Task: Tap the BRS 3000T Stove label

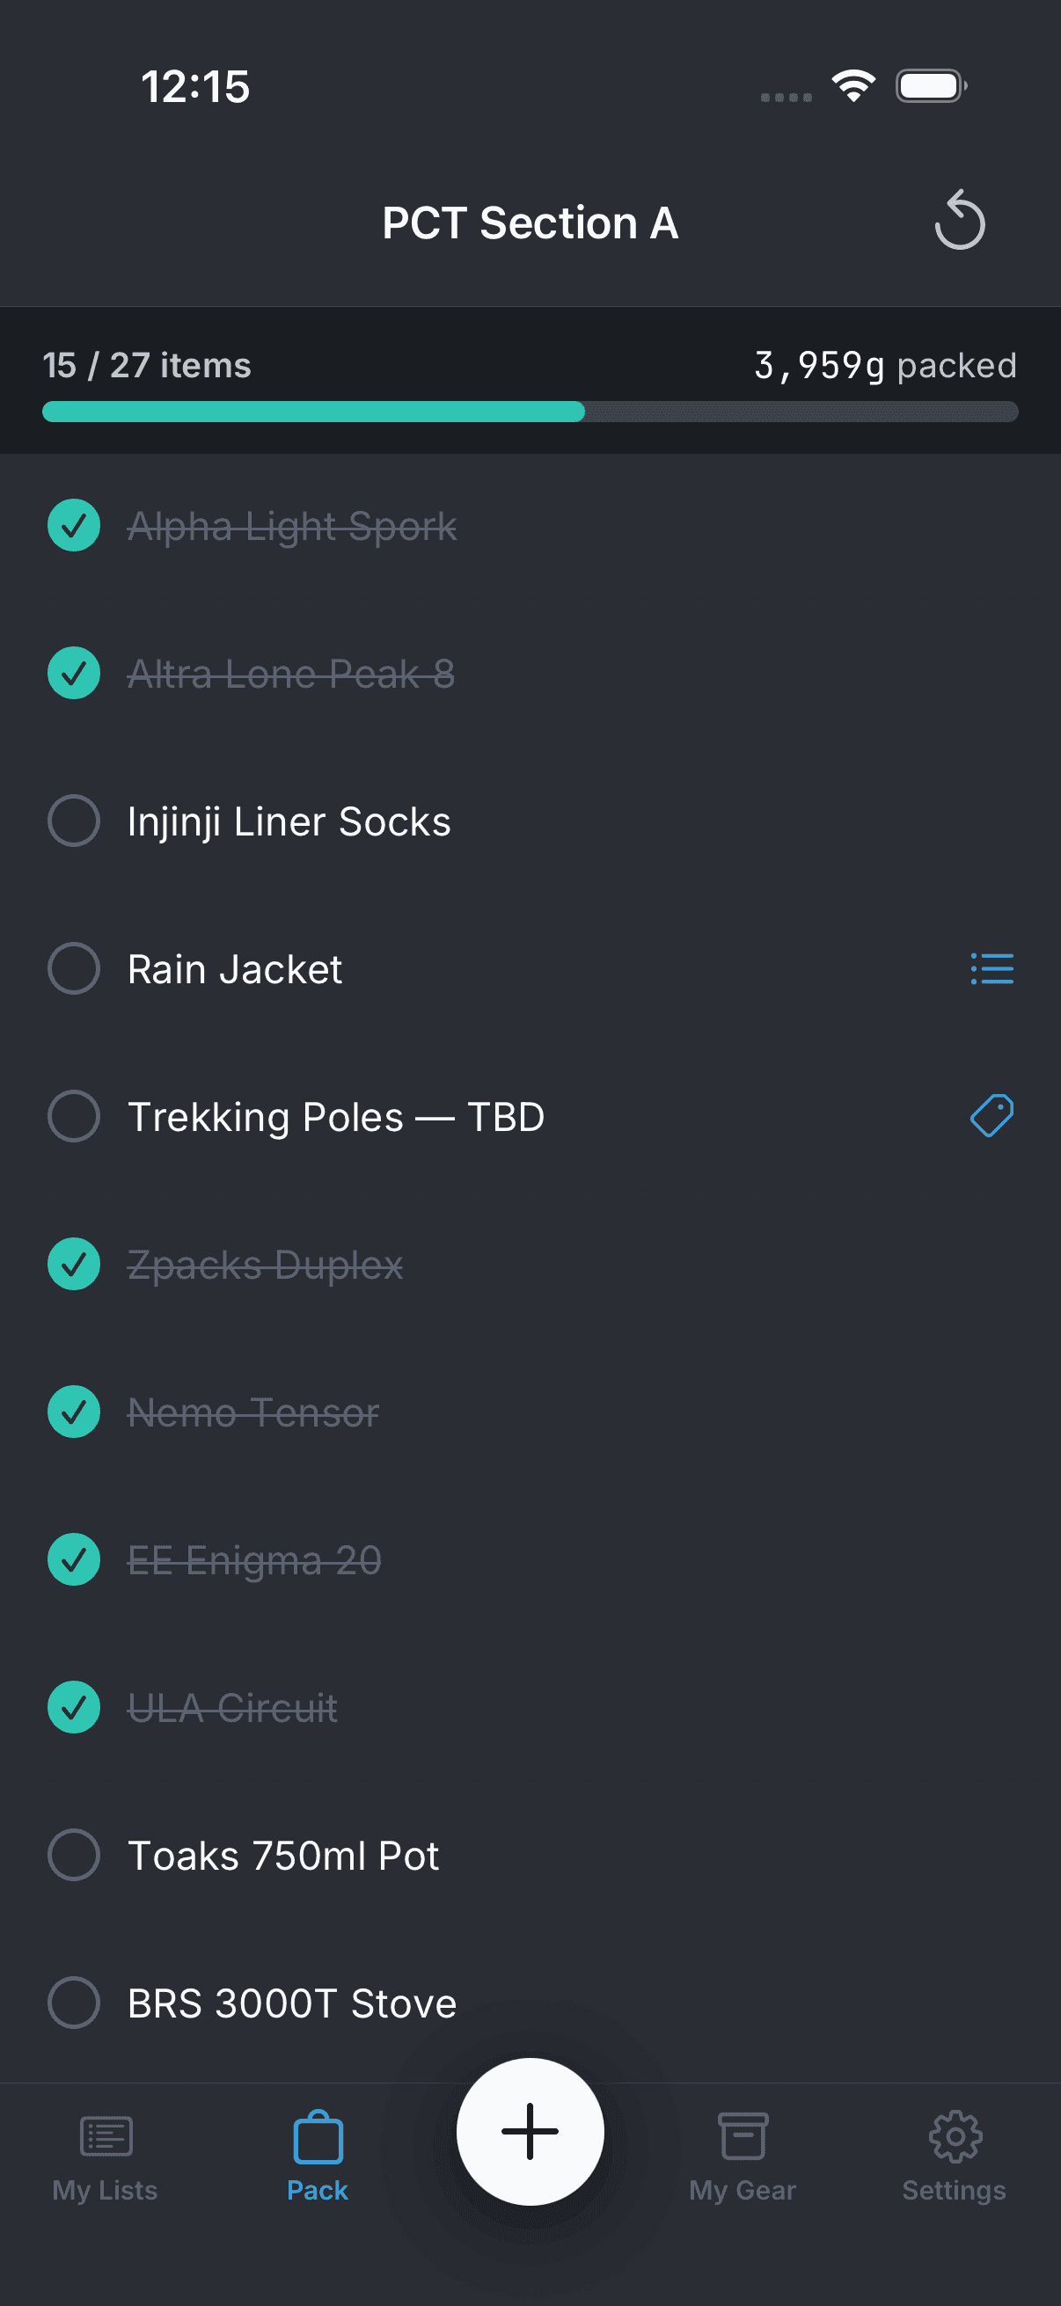Action: 292,2003
